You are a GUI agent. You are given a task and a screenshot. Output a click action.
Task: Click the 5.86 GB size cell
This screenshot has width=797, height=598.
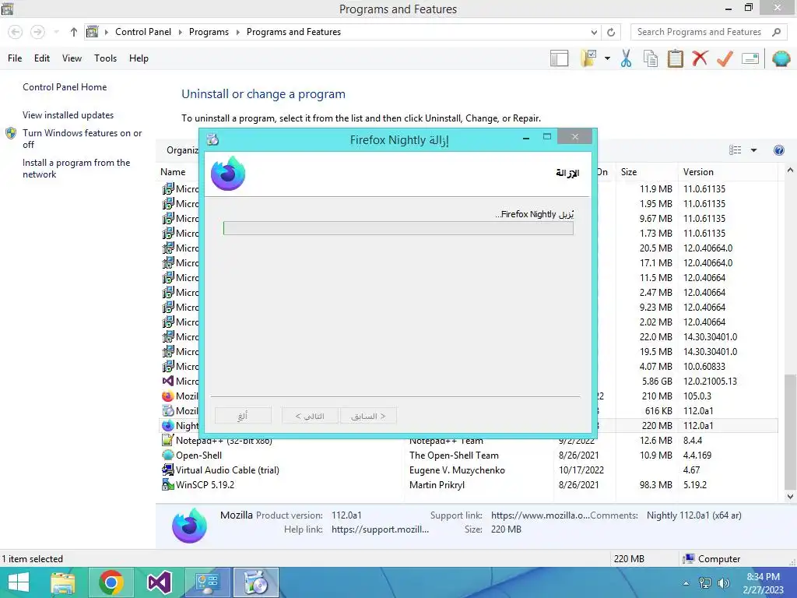(657, 382)
